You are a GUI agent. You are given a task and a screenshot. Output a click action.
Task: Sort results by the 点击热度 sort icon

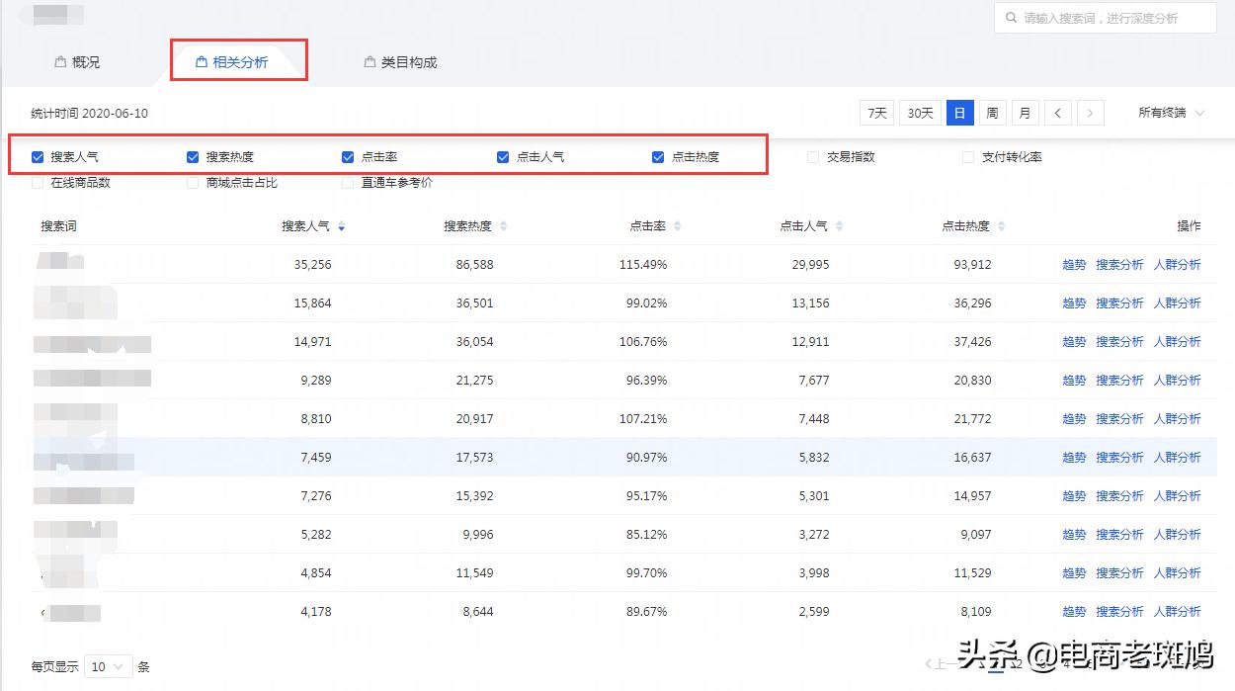tap(1002, 225)
